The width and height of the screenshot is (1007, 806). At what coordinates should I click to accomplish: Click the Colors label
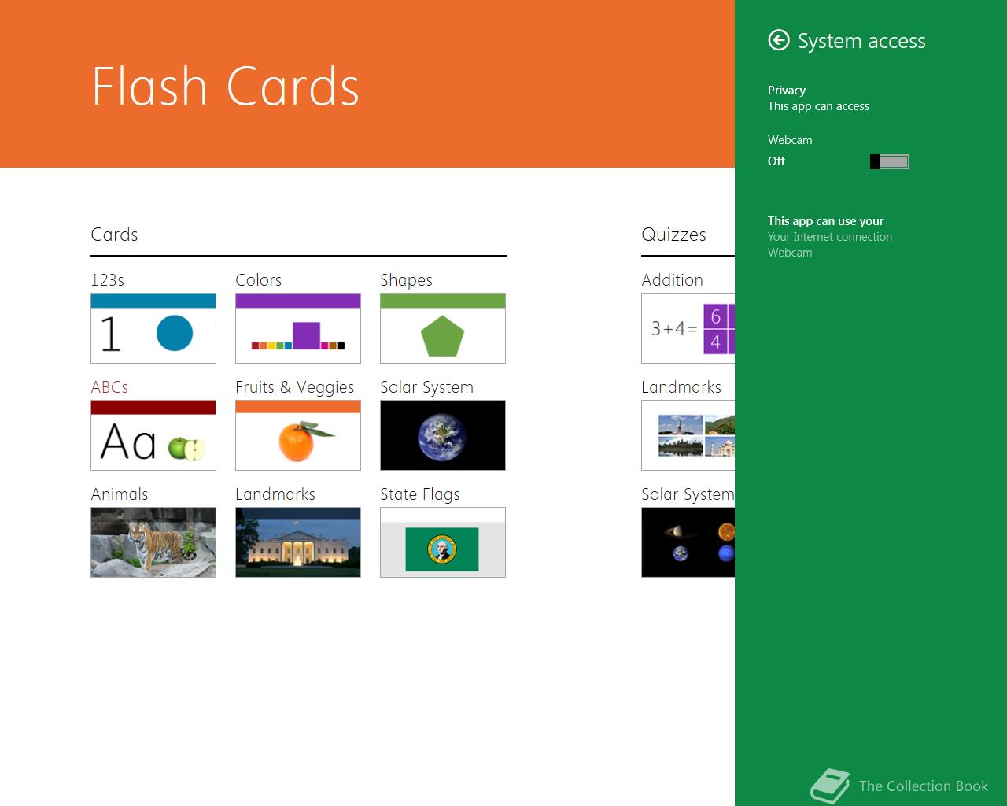(x=258, y=280)
